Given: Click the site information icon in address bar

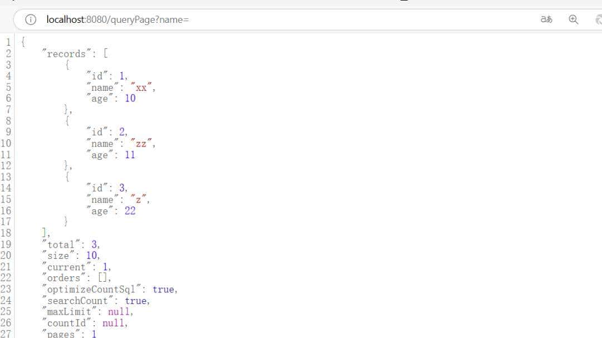Looking at the screenshot, I should click(31, 19).
